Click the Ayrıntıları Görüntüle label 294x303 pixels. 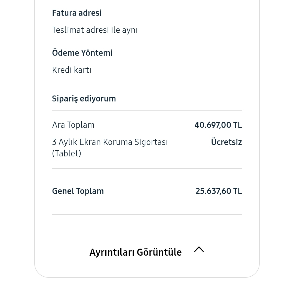point(135,252)
